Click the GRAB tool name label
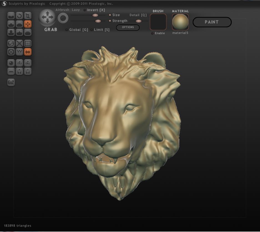Screen dimensions: 260x232 pos(51,29)
